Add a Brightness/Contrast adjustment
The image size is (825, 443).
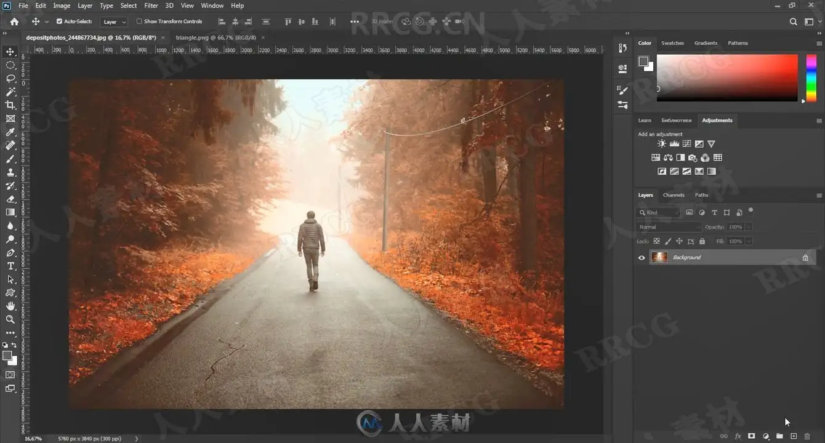[x=662, y=144]
